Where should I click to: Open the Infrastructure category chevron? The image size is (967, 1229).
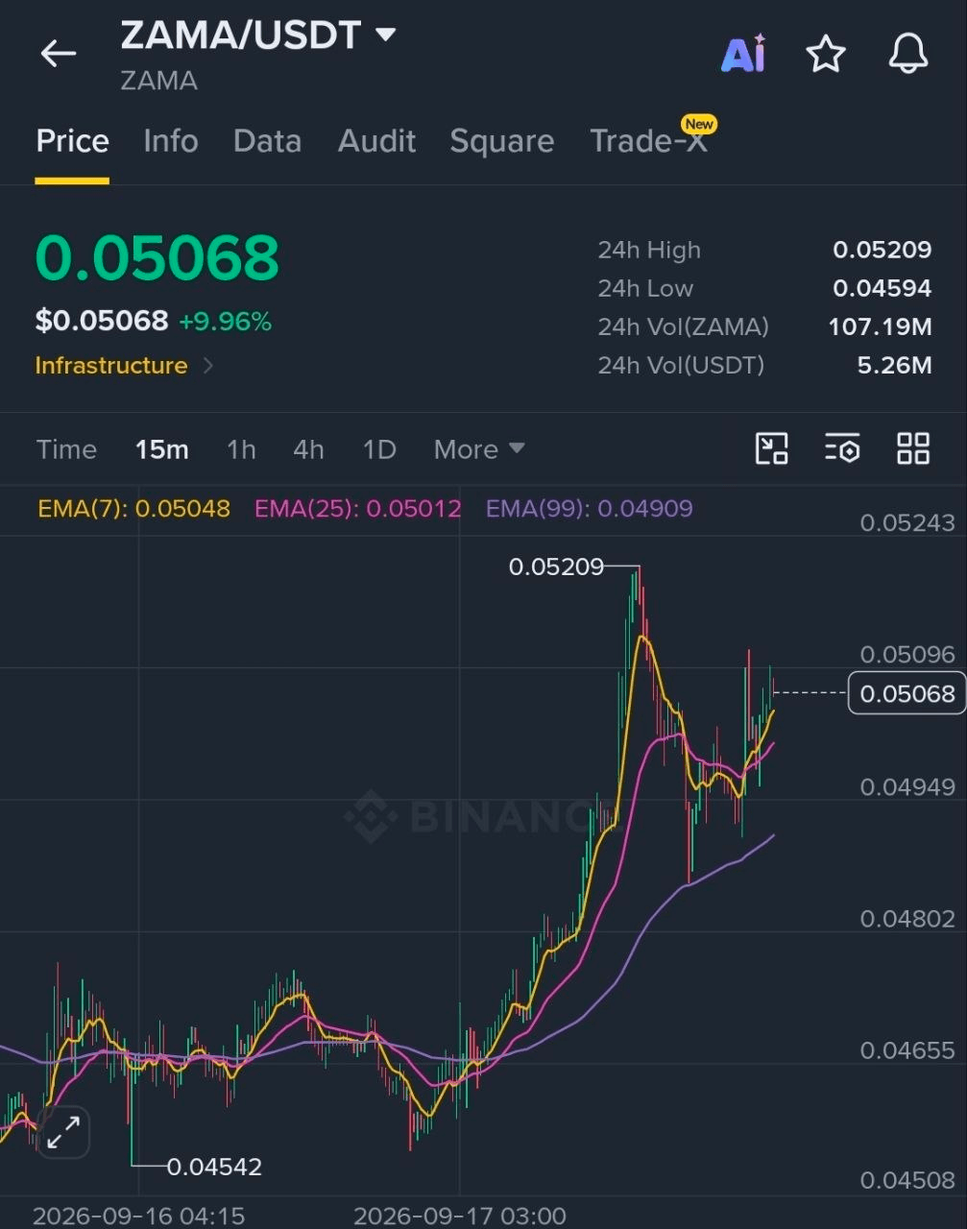208,366
